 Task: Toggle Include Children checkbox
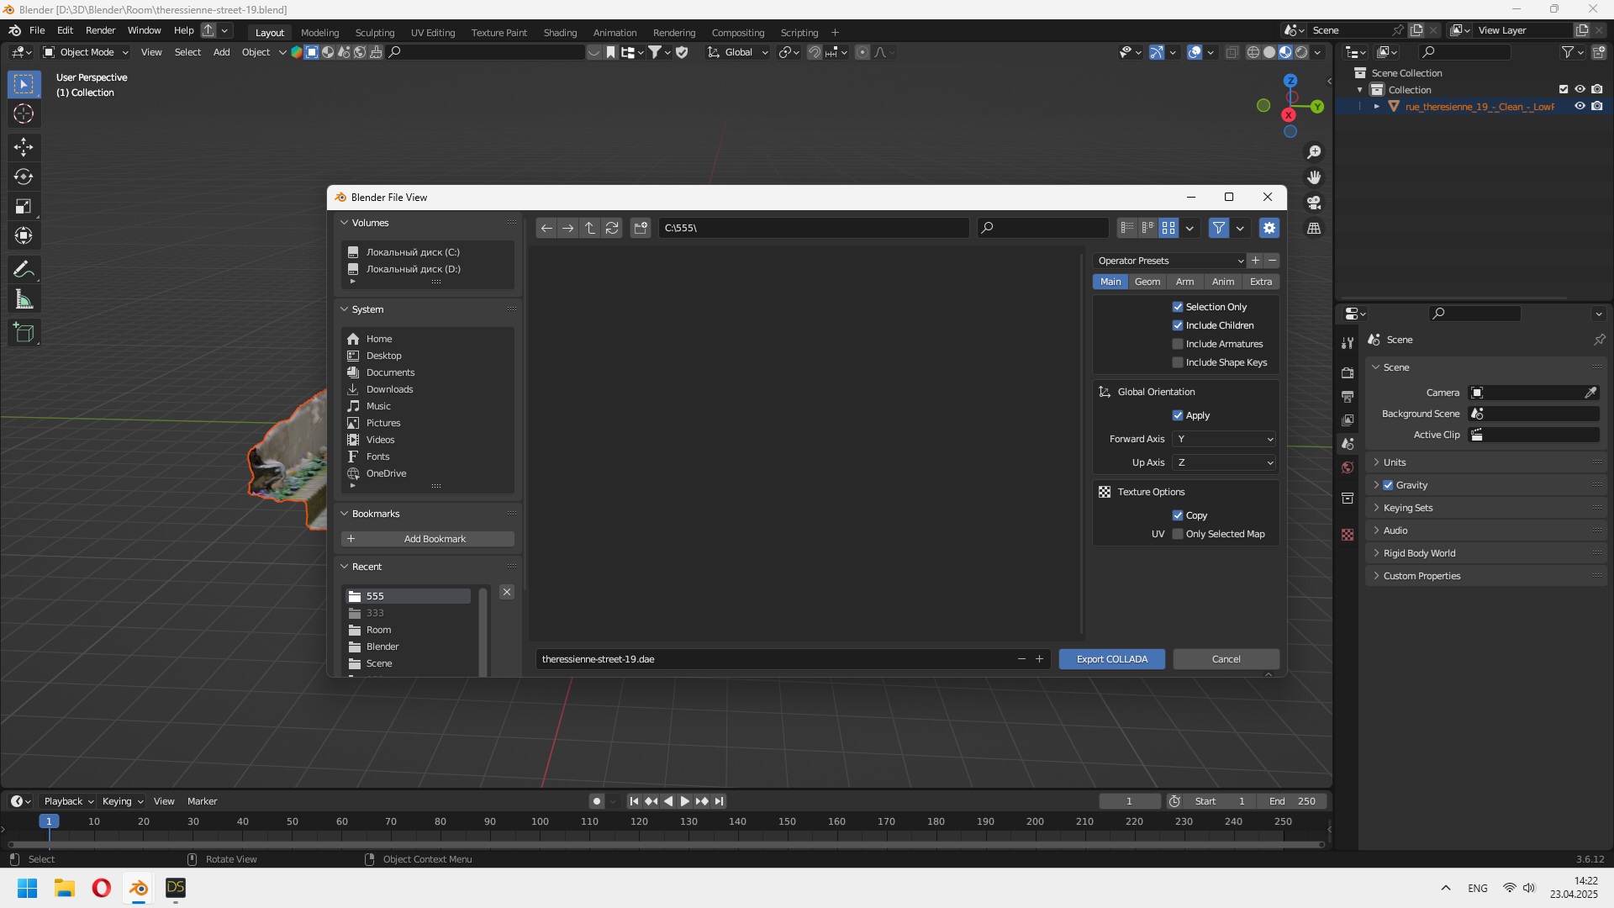1178,325
